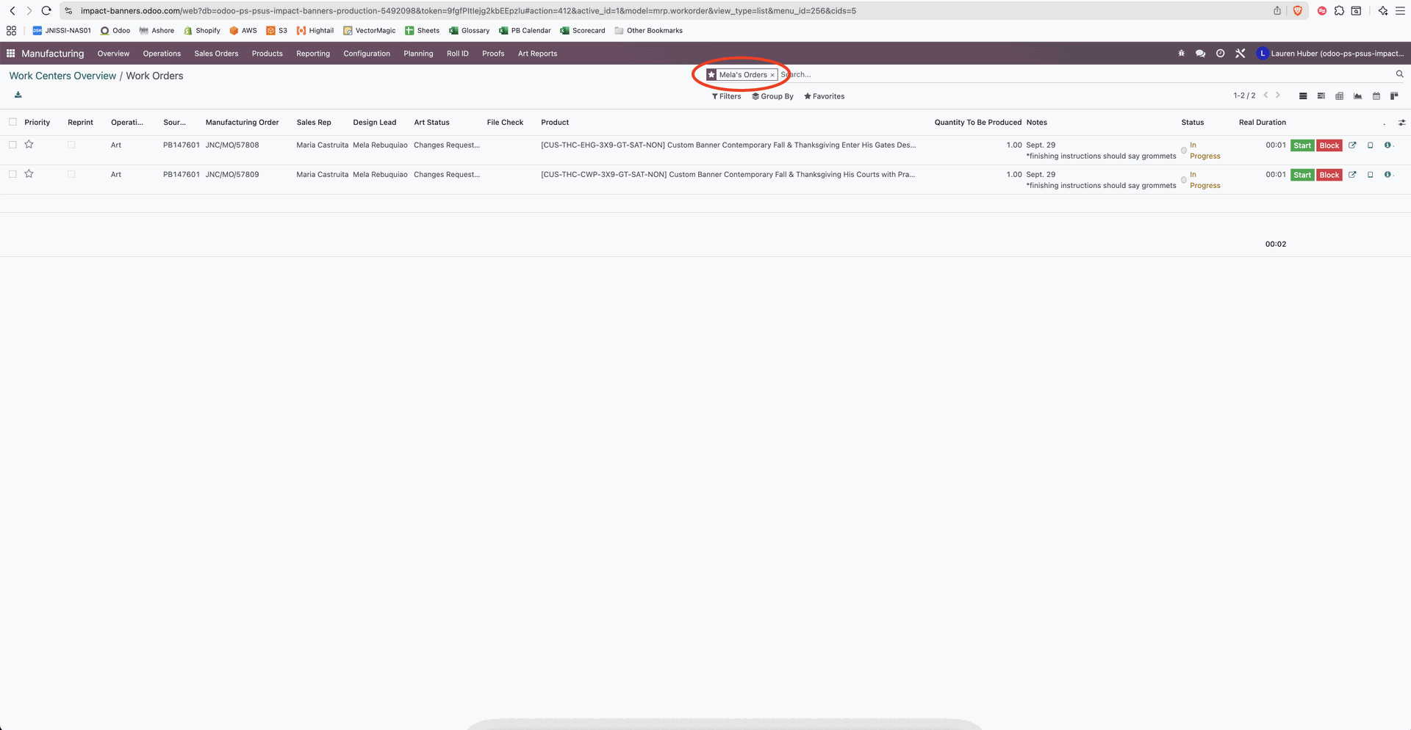Switch to pivot table view

(x=1339, y=96)
